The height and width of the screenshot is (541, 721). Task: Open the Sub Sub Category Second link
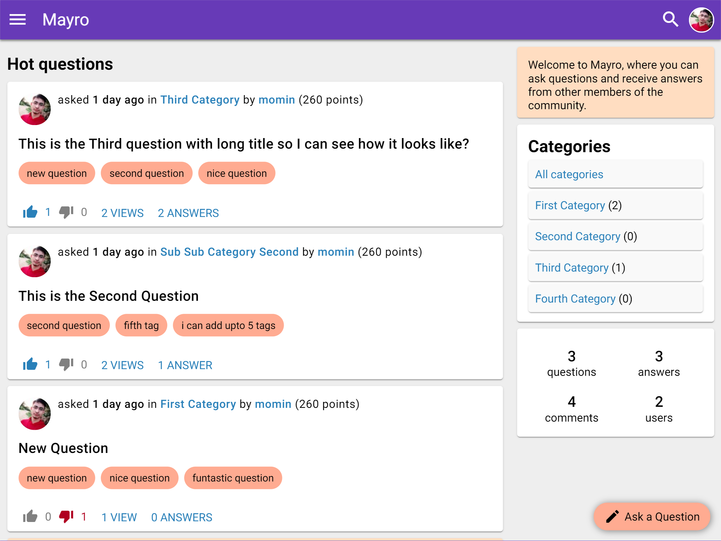229,252
